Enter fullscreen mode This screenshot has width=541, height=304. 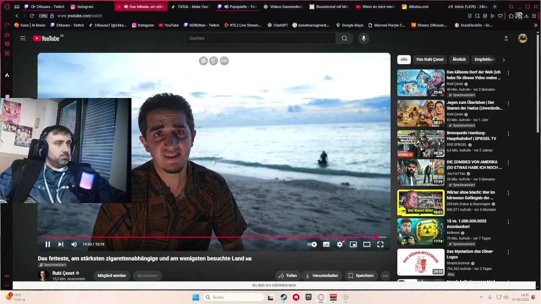(380, 244)
